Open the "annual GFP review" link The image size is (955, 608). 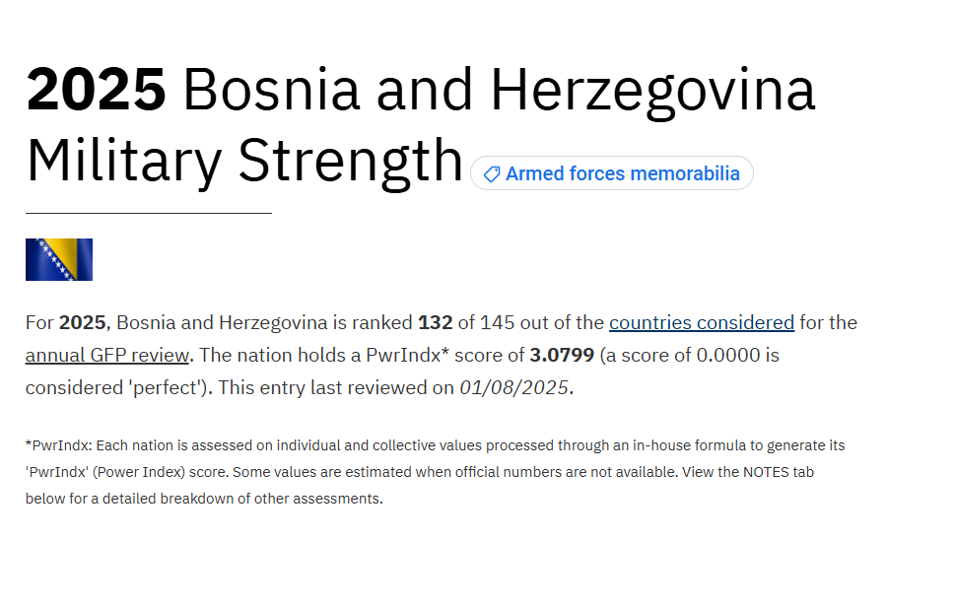106,355
